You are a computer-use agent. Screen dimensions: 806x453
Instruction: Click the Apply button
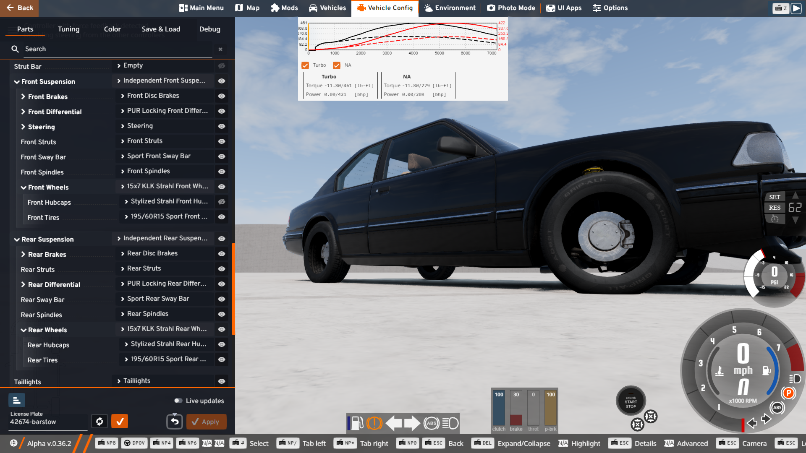[x=206, y=422]
